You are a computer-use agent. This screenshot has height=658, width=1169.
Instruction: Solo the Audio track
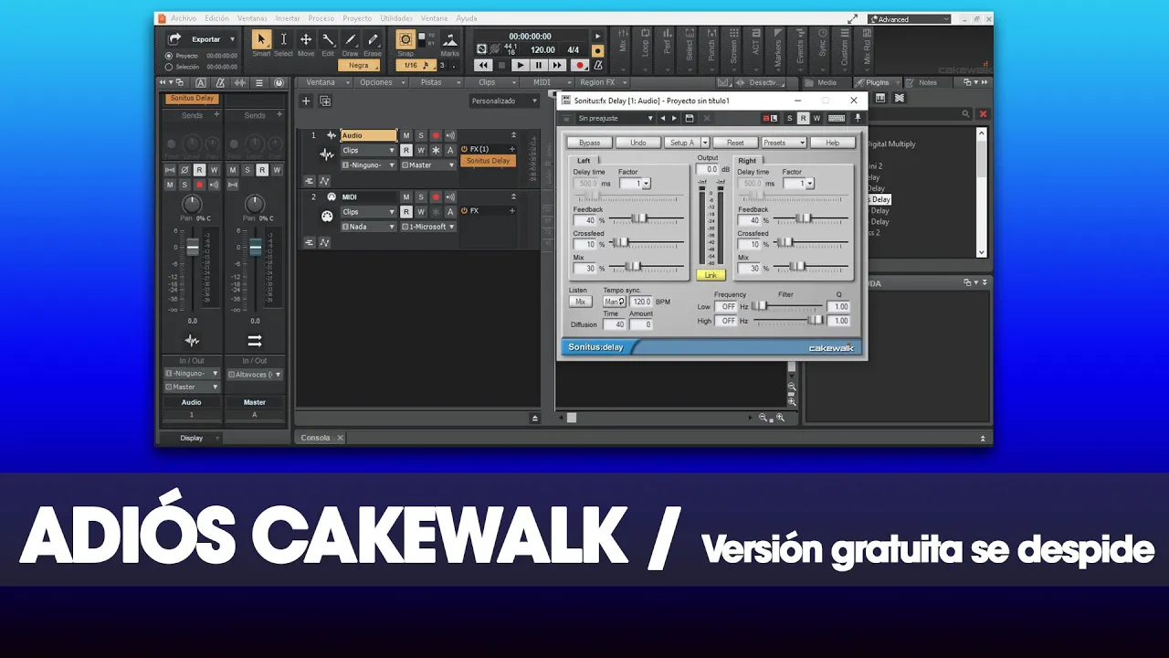pyautogui.click(x=421, y=135)
